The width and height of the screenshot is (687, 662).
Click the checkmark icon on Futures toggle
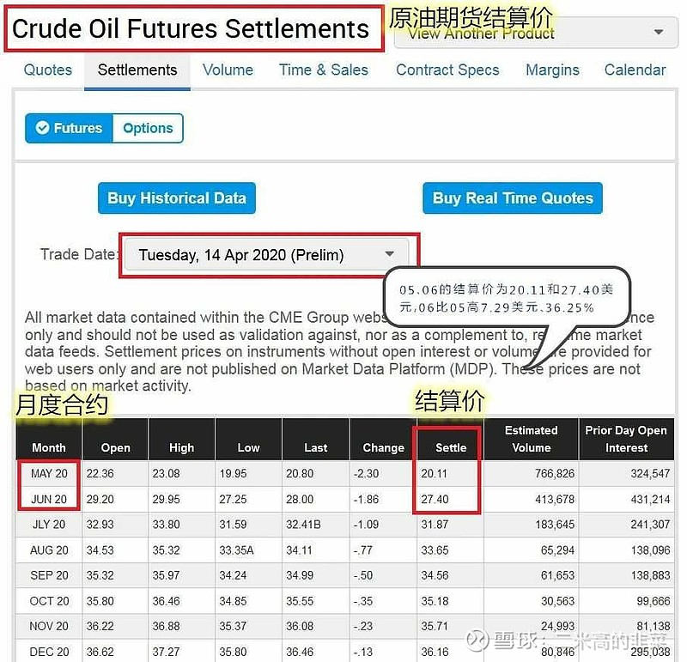42,128
